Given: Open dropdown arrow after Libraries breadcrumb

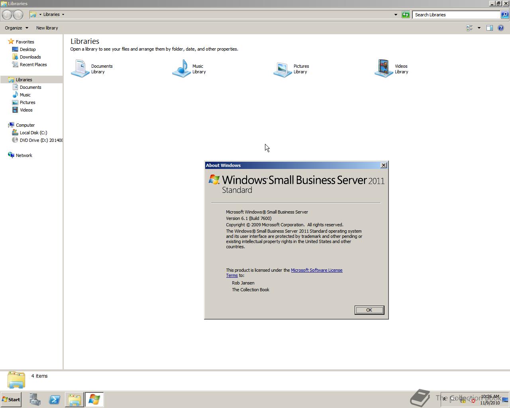Looking at the screenshot, I should click(63, 14).
